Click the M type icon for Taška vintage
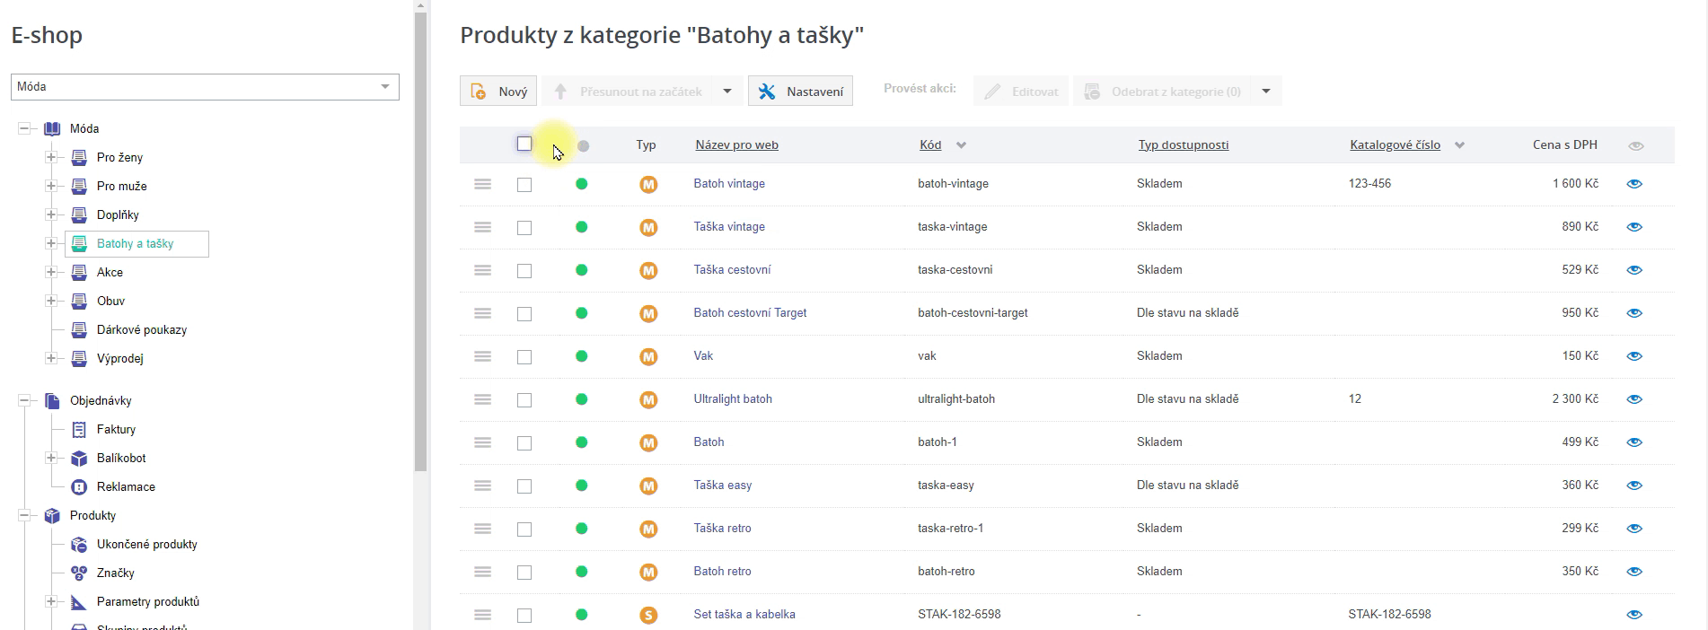This screenshot has height=630, width=1708. coord(648,228)
